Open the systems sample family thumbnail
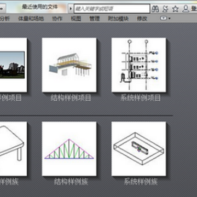The height and width of the screenshot is (197, 197). coord(139,149)
